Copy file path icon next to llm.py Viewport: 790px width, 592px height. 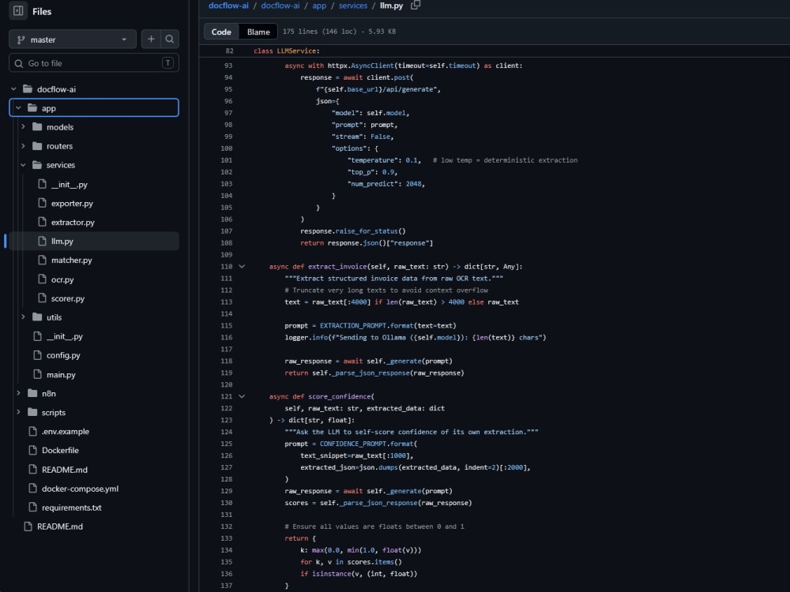click(x=416, y=5)
